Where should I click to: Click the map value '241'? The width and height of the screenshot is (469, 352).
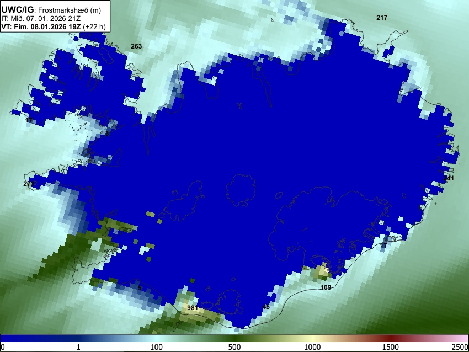pos(449,178)
